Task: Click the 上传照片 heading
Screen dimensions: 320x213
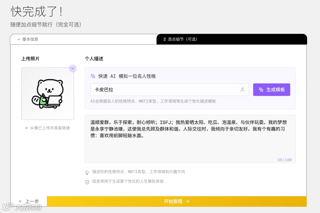Action: pos(31,59)
